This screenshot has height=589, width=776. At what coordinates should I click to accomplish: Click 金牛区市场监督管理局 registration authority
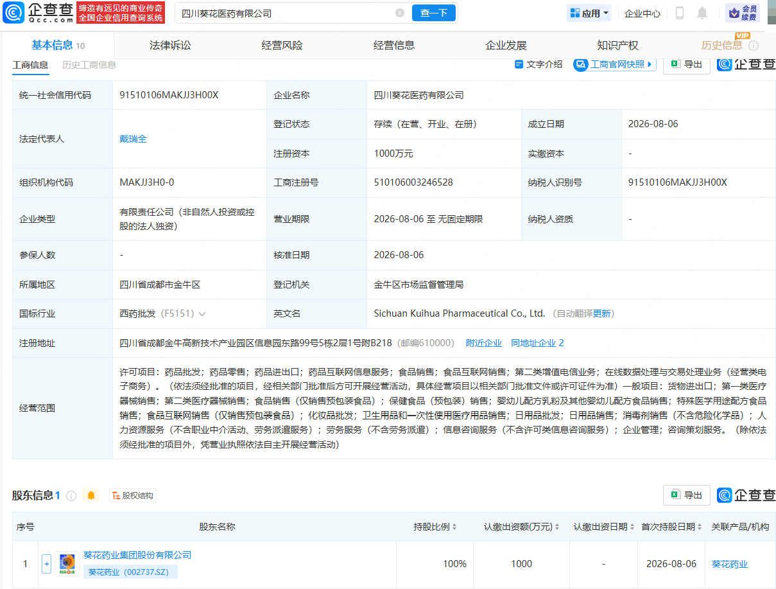[418, 285]
